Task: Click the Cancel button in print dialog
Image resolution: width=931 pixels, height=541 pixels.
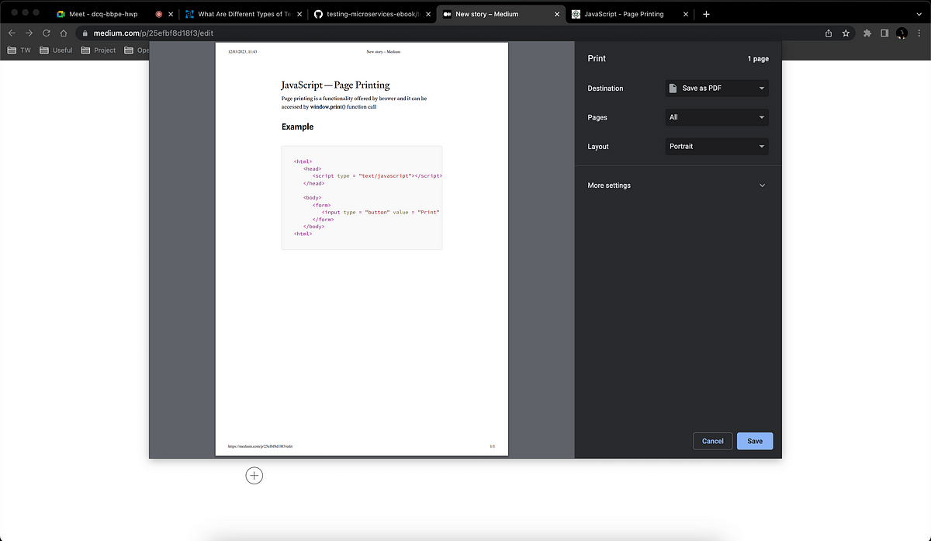Action: coord(712,441)
